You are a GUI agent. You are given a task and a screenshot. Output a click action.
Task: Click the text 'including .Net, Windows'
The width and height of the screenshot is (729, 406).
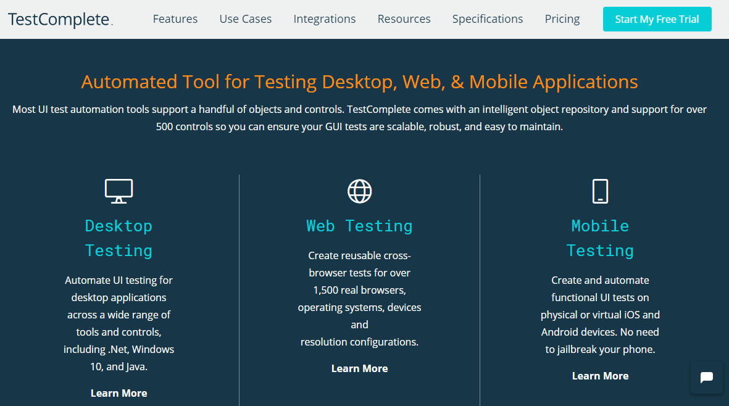click(119, 349)
